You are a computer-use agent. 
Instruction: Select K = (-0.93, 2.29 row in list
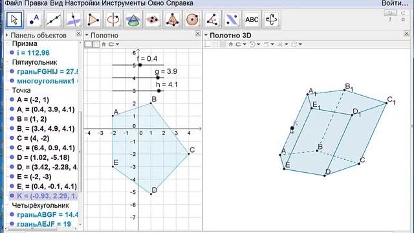pos(43,195)
